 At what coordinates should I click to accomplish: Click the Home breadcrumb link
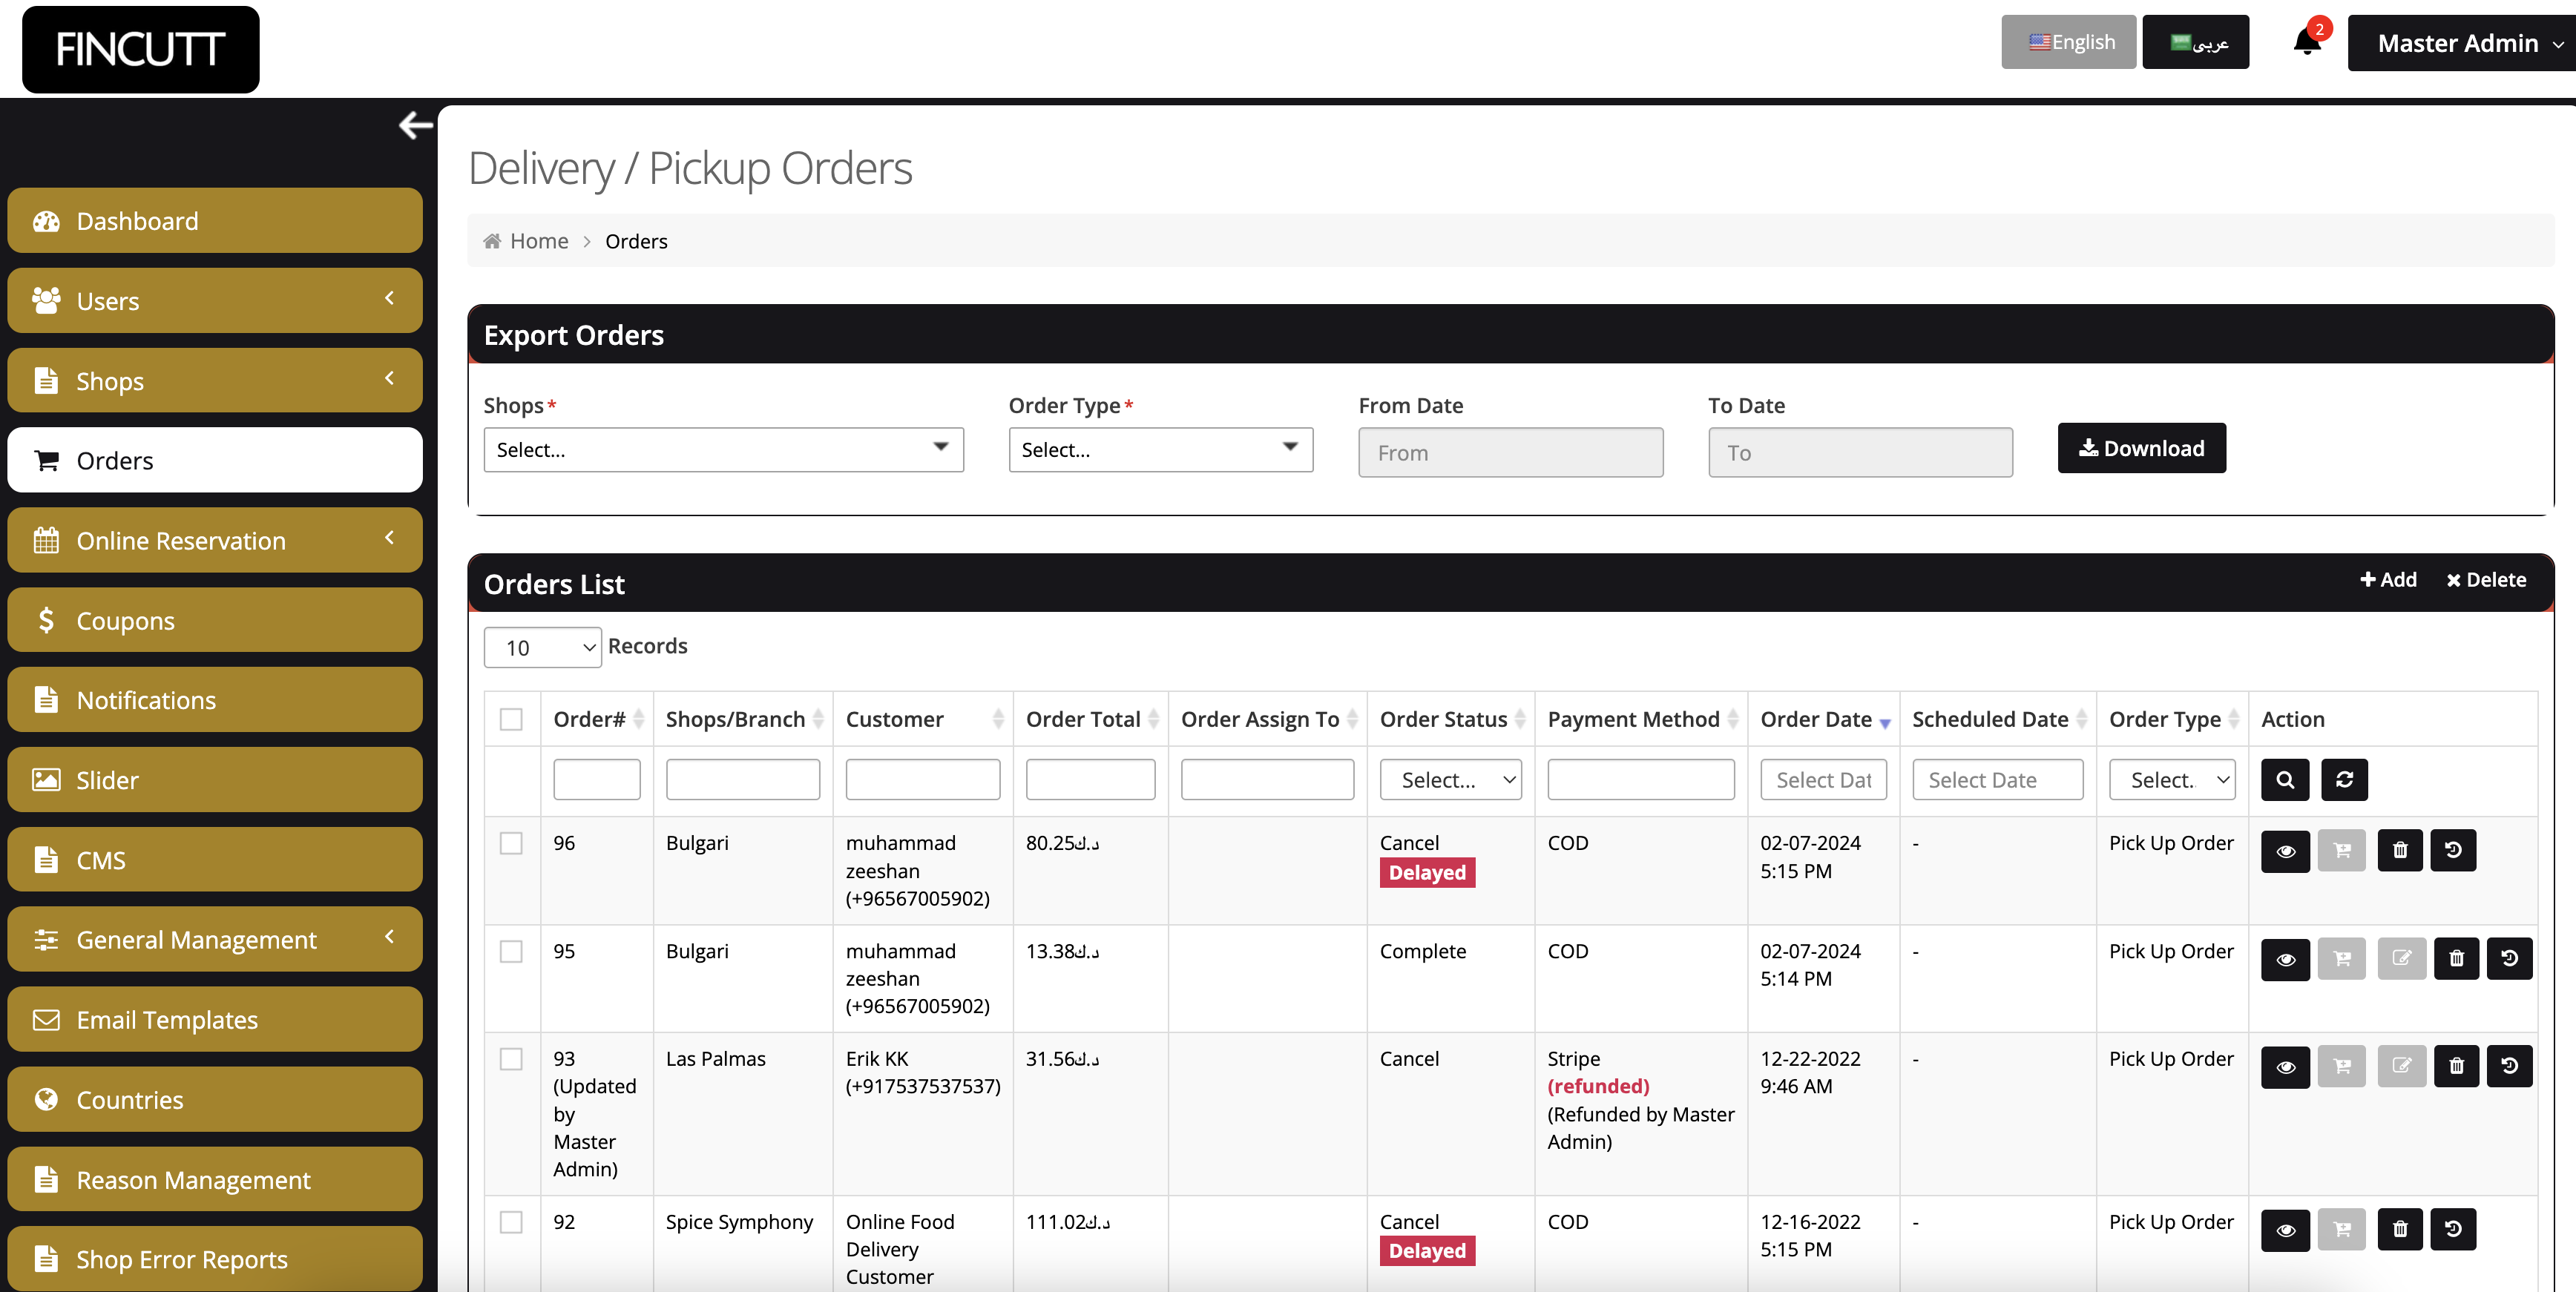click(538, 241)
